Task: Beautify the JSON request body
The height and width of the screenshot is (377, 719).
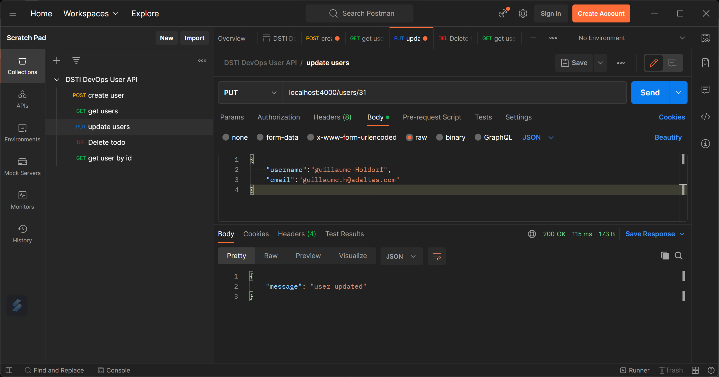Action: (x=668, y=137)
